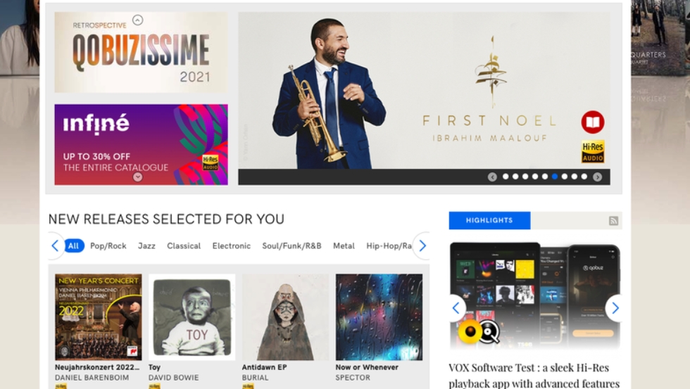Screen dimensions: 690x389
Task: Open the Toy album cover by David Bowie
Action: coord(192,317)
